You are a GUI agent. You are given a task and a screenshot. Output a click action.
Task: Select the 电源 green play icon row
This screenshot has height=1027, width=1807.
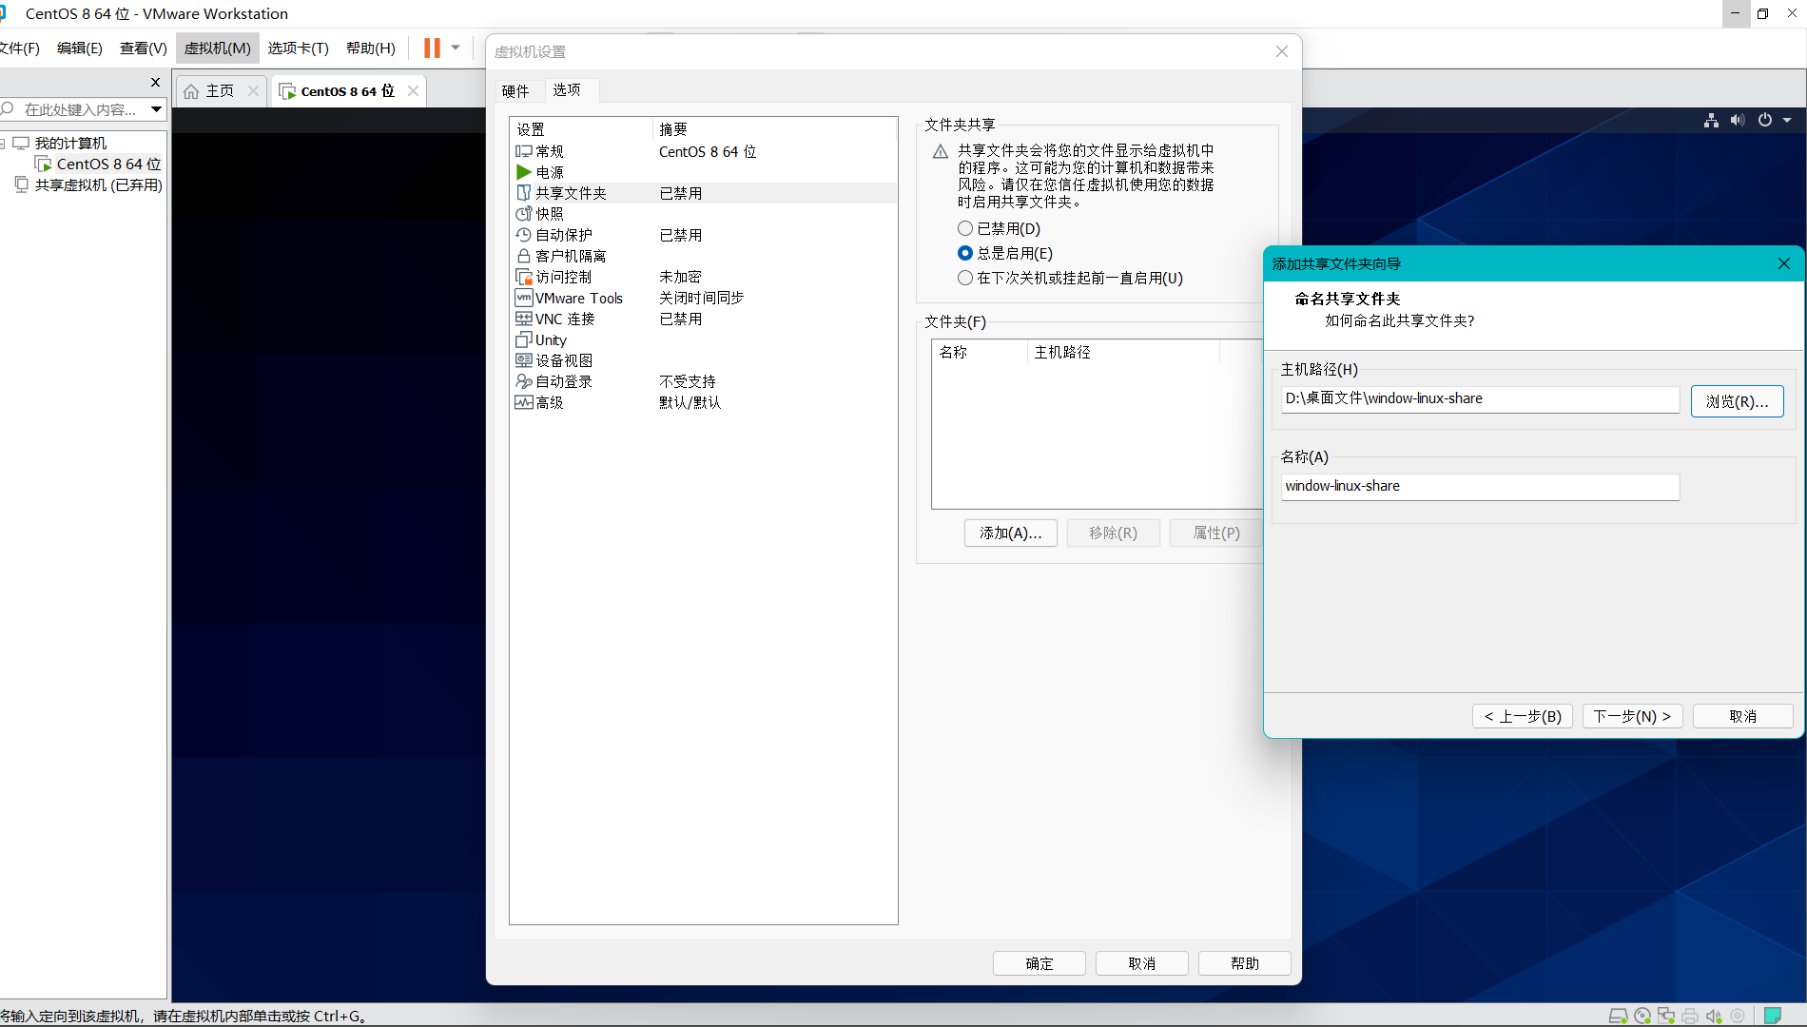pos(523,172)
